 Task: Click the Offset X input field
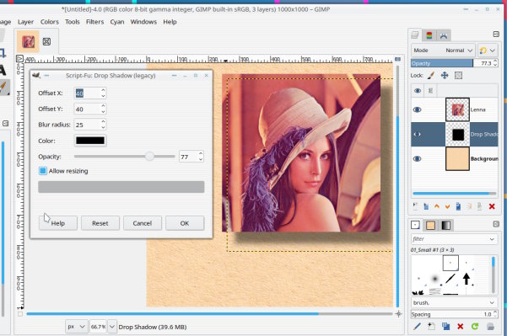(x=87, y=93)
